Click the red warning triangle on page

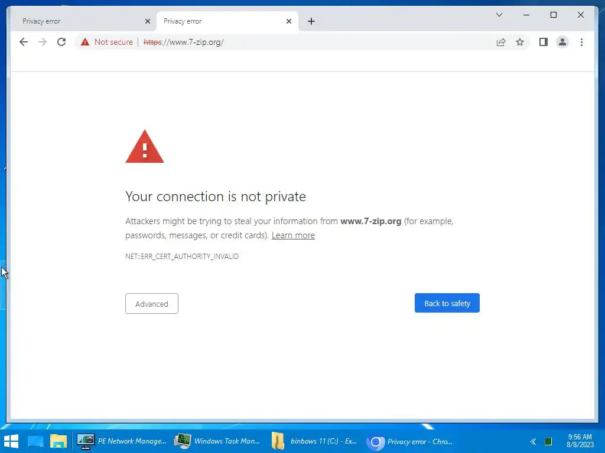(145, 146)
